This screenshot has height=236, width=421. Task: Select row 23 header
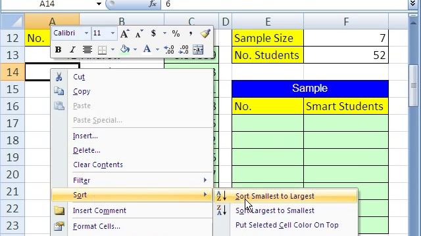(x=12, y=226)
